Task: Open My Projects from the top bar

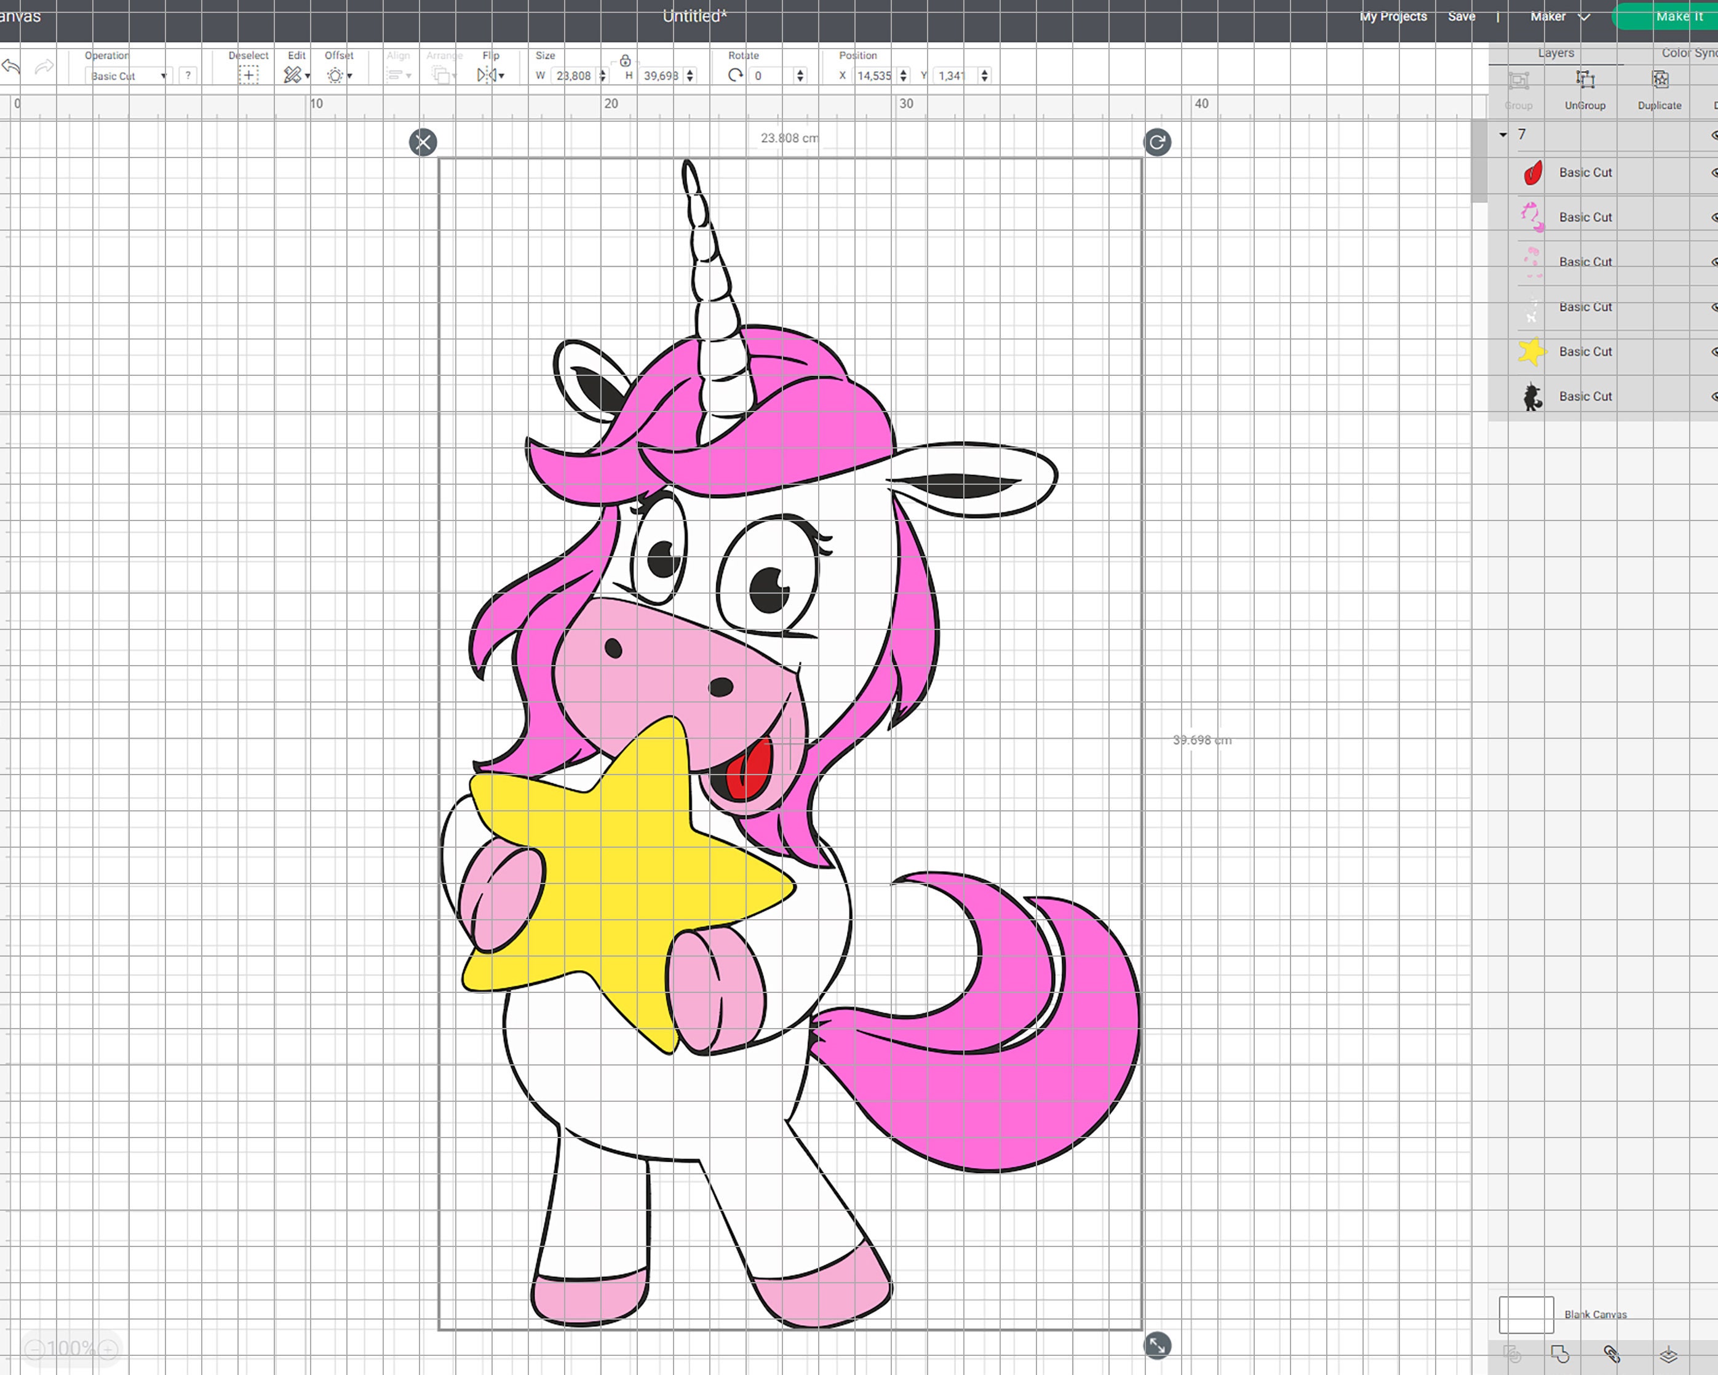Action: [x=1393, y=16]
